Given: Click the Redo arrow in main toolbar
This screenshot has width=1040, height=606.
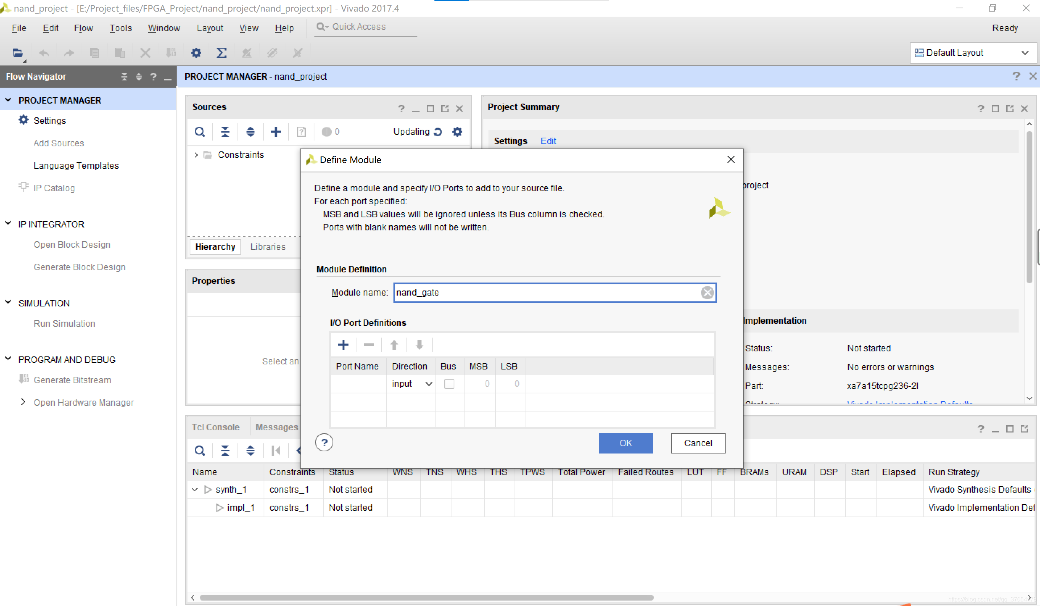Looking at the screenshot, I should [69, 53].
